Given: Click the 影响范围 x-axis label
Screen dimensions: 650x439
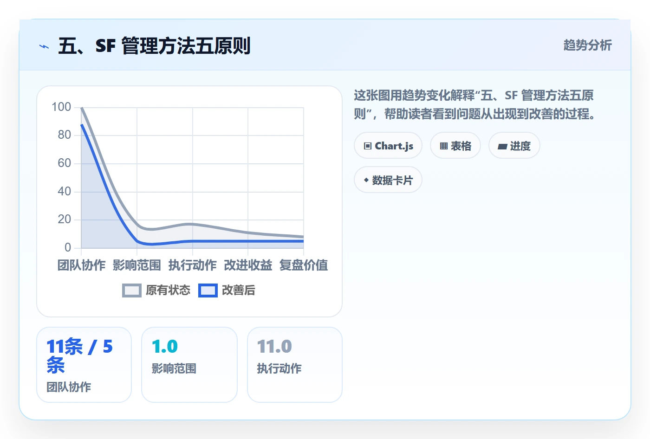Looking at the screenshot, I should coord(137,265).
